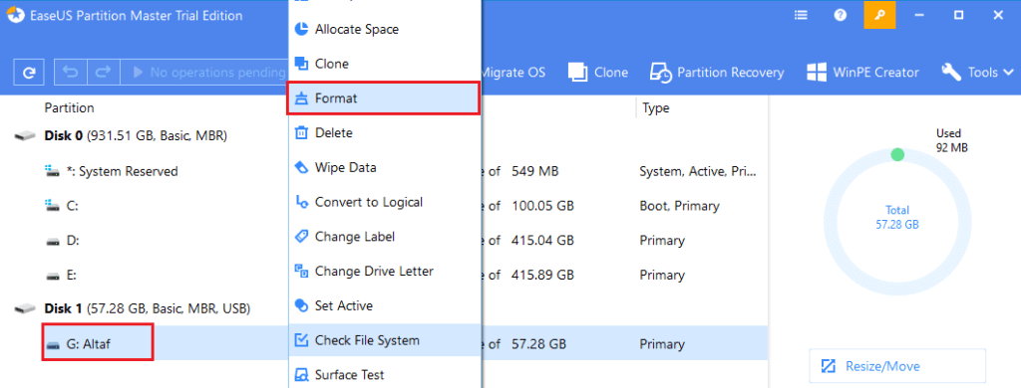Image resolution: width=1021 pixels, height=388 pixels.
Task: Click the Format broom icon
Action: pyautogui.click(x=301, y=98)
